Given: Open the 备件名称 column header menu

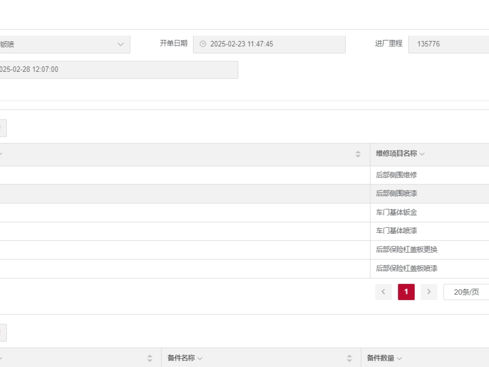Looking at the screenshot, I should coord(200,358).
